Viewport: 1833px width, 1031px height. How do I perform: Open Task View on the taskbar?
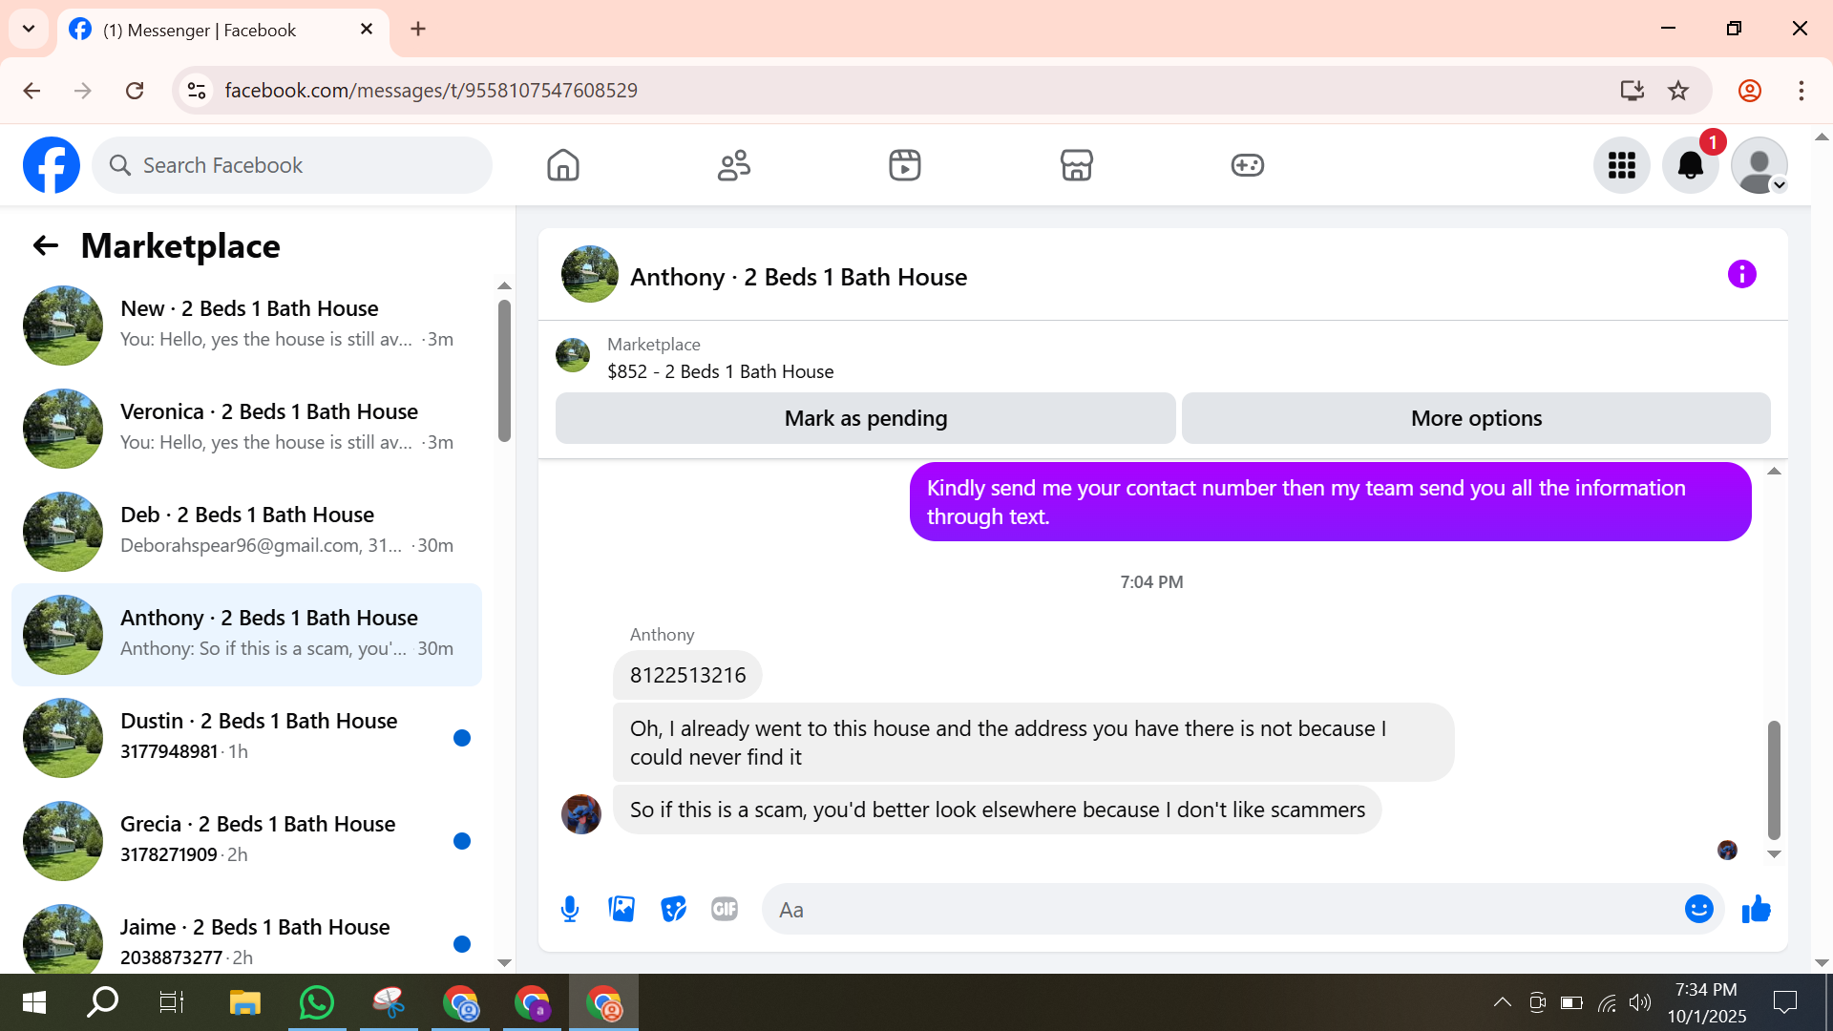[172, 1002]
